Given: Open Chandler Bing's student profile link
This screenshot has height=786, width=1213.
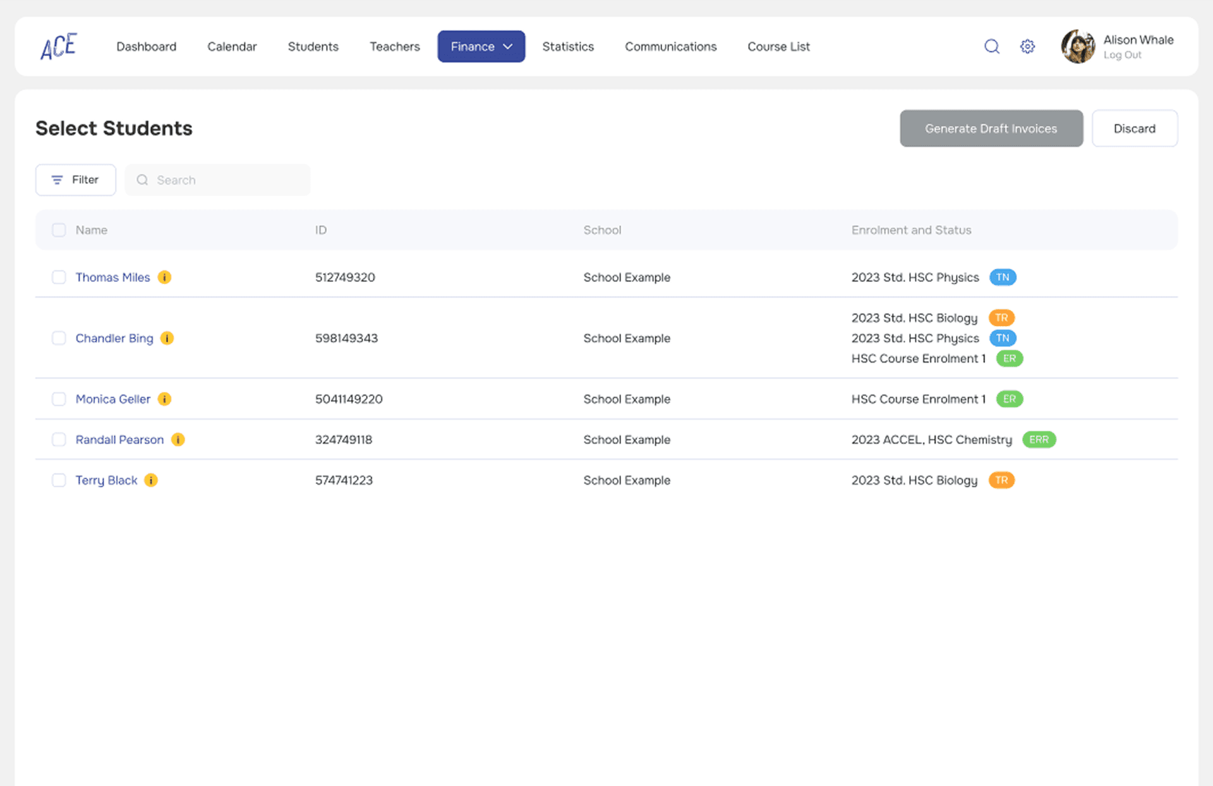Looking at the screenshot, I should pos(114,338).
